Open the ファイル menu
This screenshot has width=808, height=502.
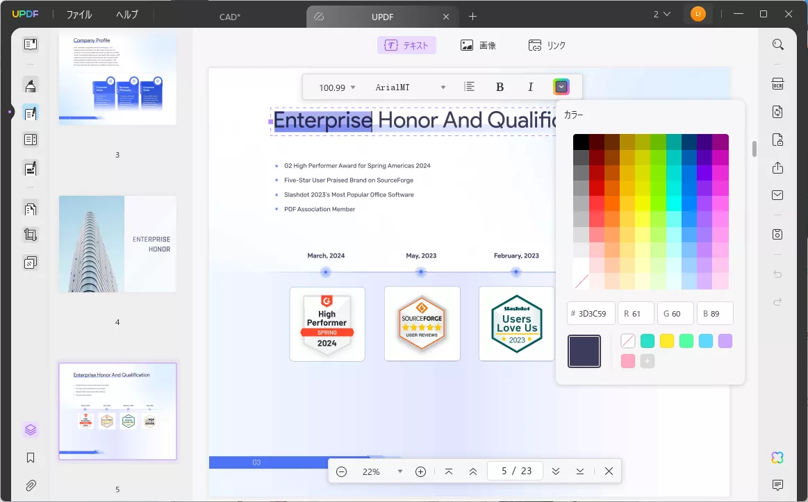pyautogui.click(x=79, y=15)
